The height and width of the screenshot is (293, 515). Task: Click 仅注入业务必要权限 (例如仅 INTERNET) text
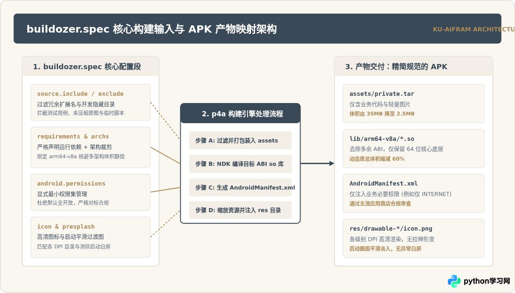click(x=400, y=194)
